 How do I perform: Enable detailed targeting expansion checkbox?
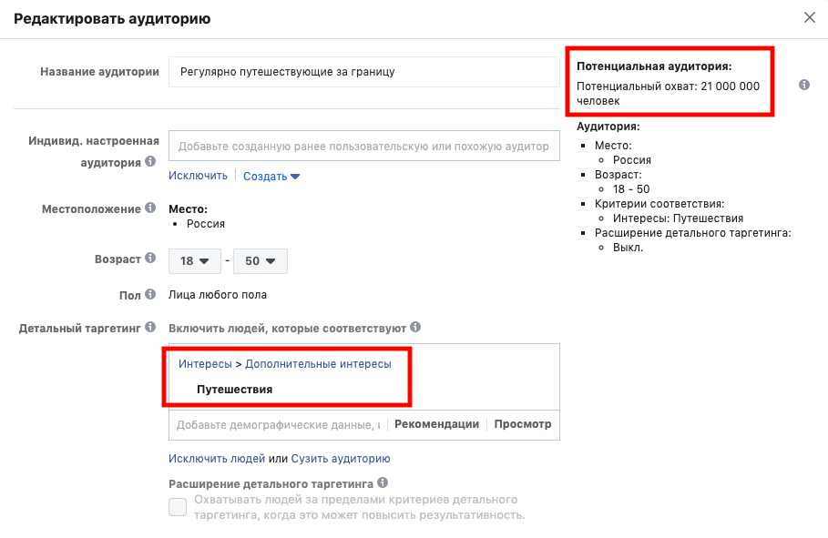pos(178,507)
